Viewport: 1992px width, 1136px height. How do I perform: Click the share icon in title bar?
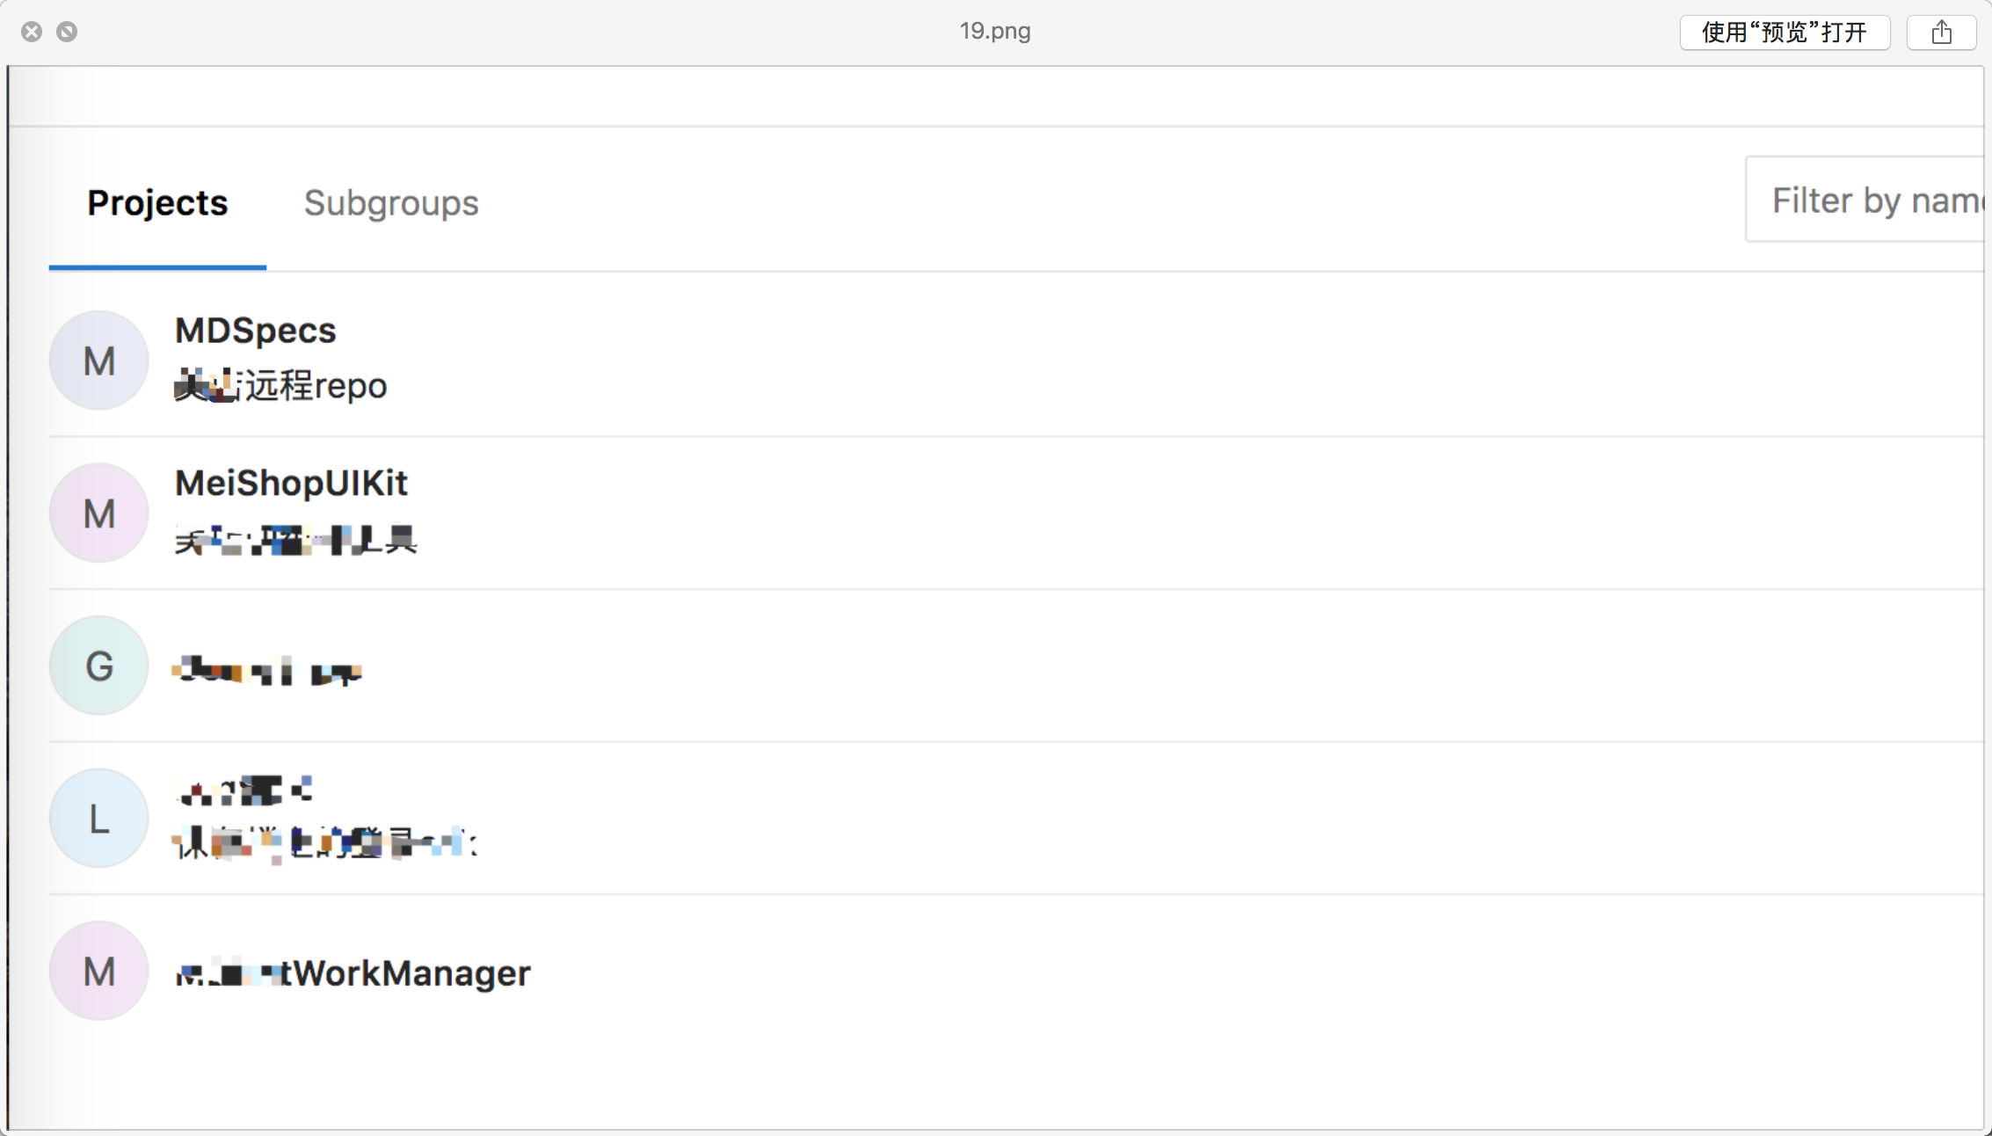pyautogui.click(x=1941, y=33)
